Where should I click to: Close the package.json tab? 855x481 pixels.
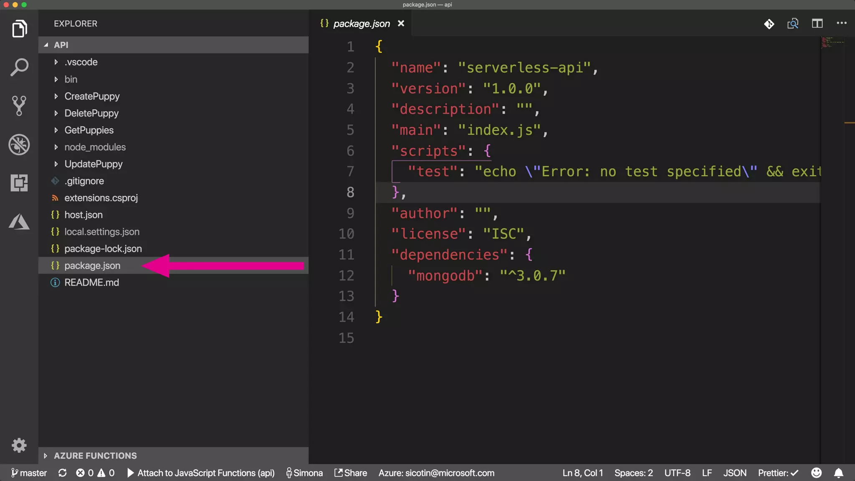401,24
